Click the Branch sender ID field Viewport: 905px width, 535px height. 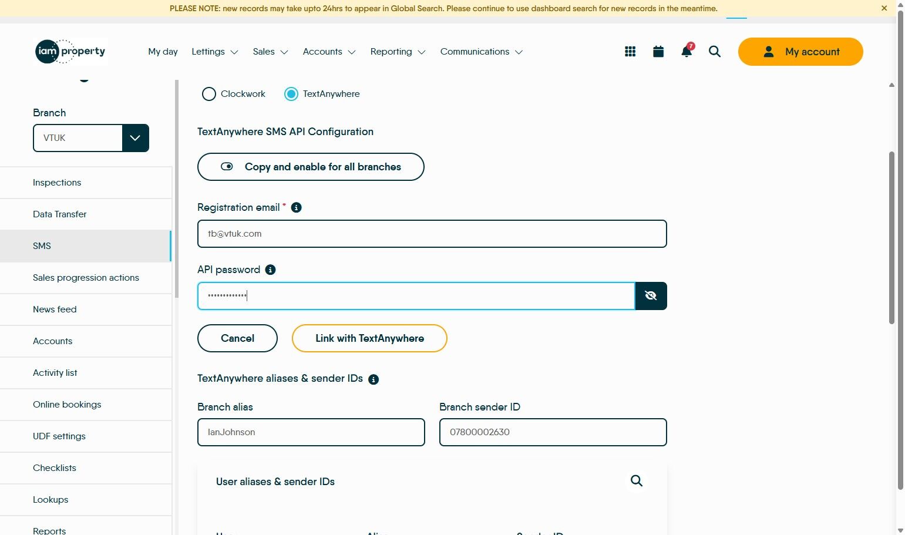tap(553, 432)
